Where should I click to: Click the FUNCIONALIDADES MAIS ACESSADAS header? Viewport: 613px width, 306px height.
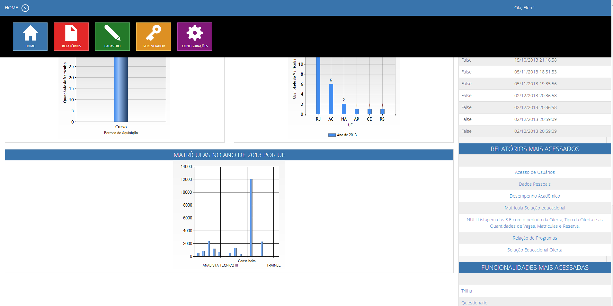(535, 268)
